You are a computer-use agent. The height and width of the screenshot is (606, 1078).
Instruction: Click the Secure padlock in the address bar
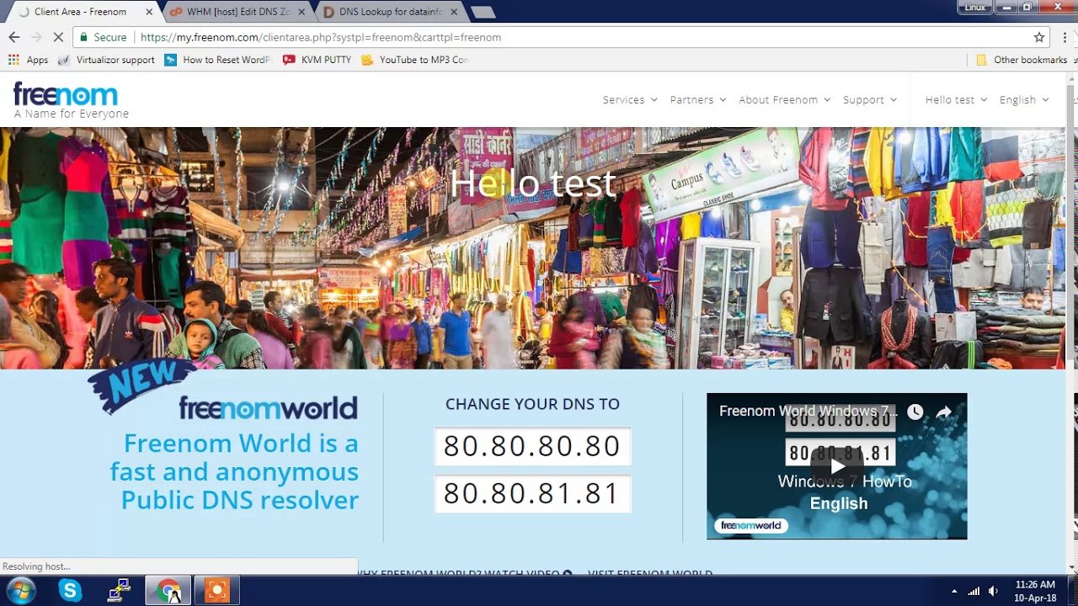click(103, 37)
